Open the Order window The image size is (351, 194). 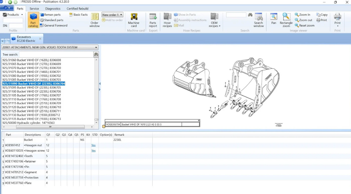[x=94, y=20]
